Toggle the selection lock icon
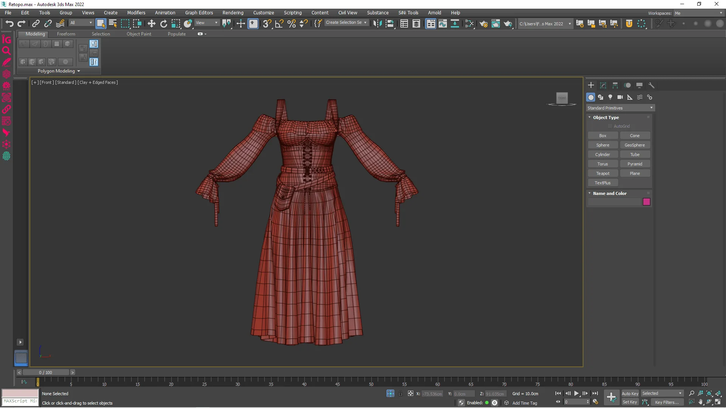The width and height of the screenshot is (726, 408). [400, 393]
